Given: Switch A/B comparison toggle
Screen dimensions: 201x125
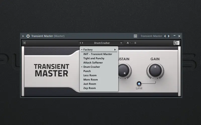Looking at the screenshot, I should click(x=131, y=43).
